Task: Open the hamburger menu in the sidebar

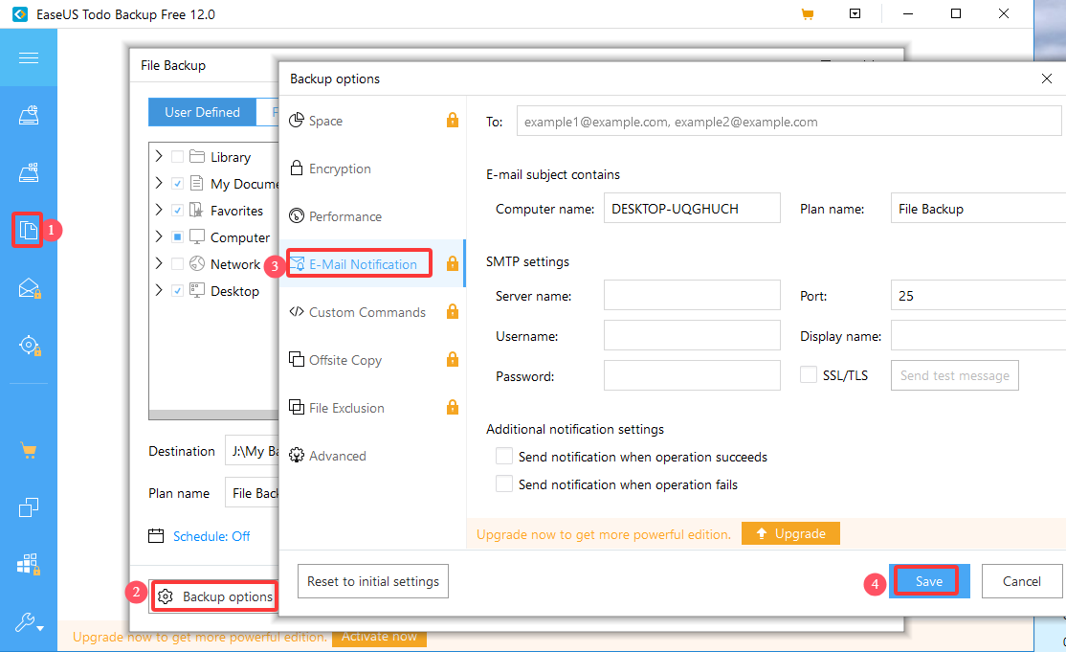Action: 29,57
